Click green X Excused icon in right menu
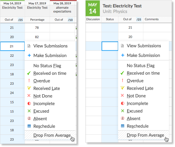The image size is (175, 147). (122, 111)
